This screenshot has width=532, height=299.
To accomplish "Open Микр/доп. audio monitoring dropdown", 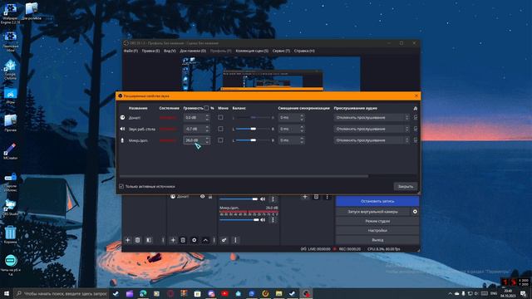I will click(372, 140).
